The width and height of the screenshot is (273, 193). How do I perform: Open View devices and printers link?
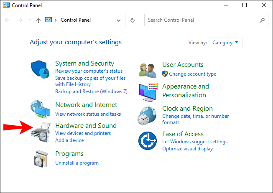(83, 133)
